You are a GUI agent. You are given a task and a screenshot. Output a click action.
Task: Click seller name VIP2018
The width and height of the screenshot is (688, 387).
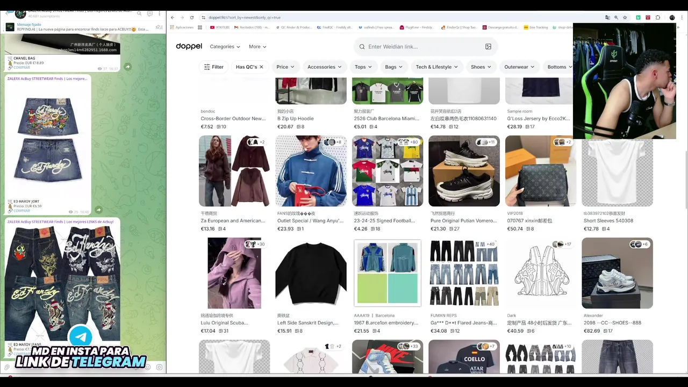click(515, 213)
